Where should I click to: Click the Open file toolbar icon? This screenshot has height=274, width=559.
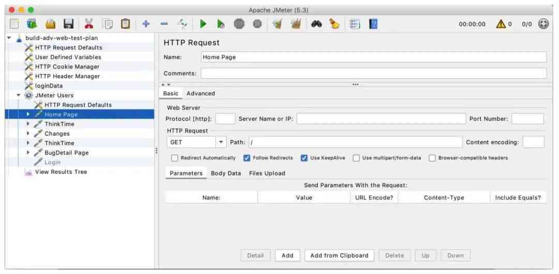(x=51, y=24)
